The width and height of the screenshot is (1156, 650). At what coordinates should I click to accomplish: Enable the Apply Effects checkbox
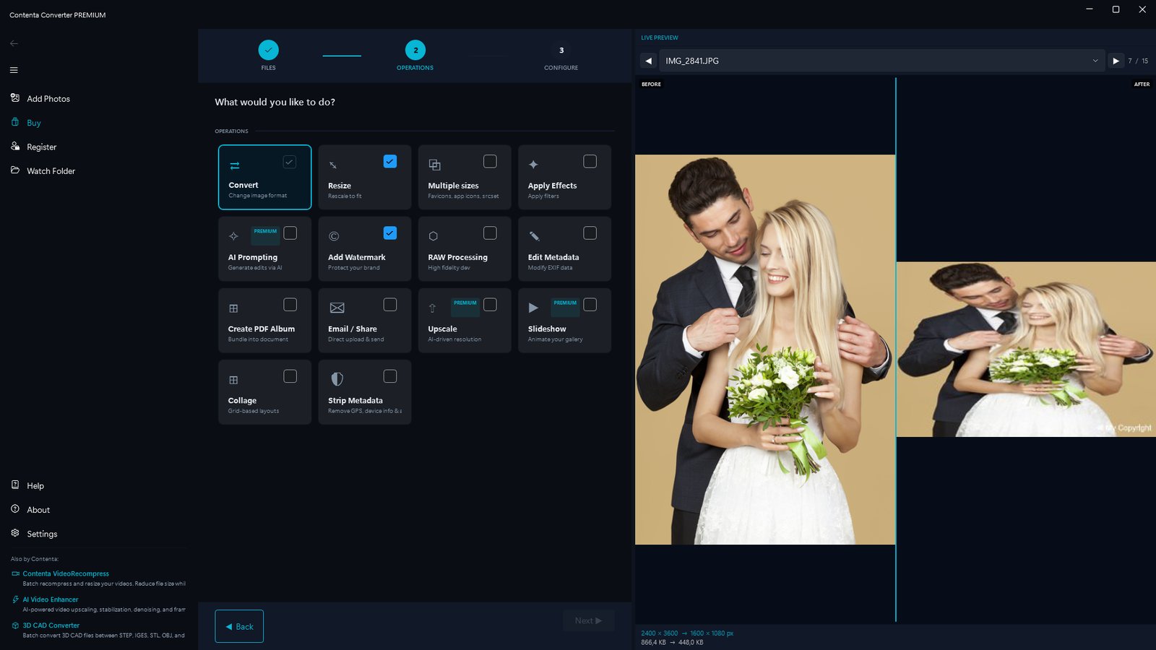coord(590,162)
